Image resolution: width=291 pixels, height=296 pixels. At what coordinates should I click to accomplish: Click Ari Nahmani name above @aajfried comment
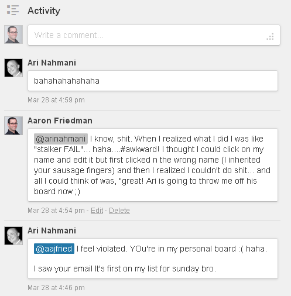click(52, 230)
